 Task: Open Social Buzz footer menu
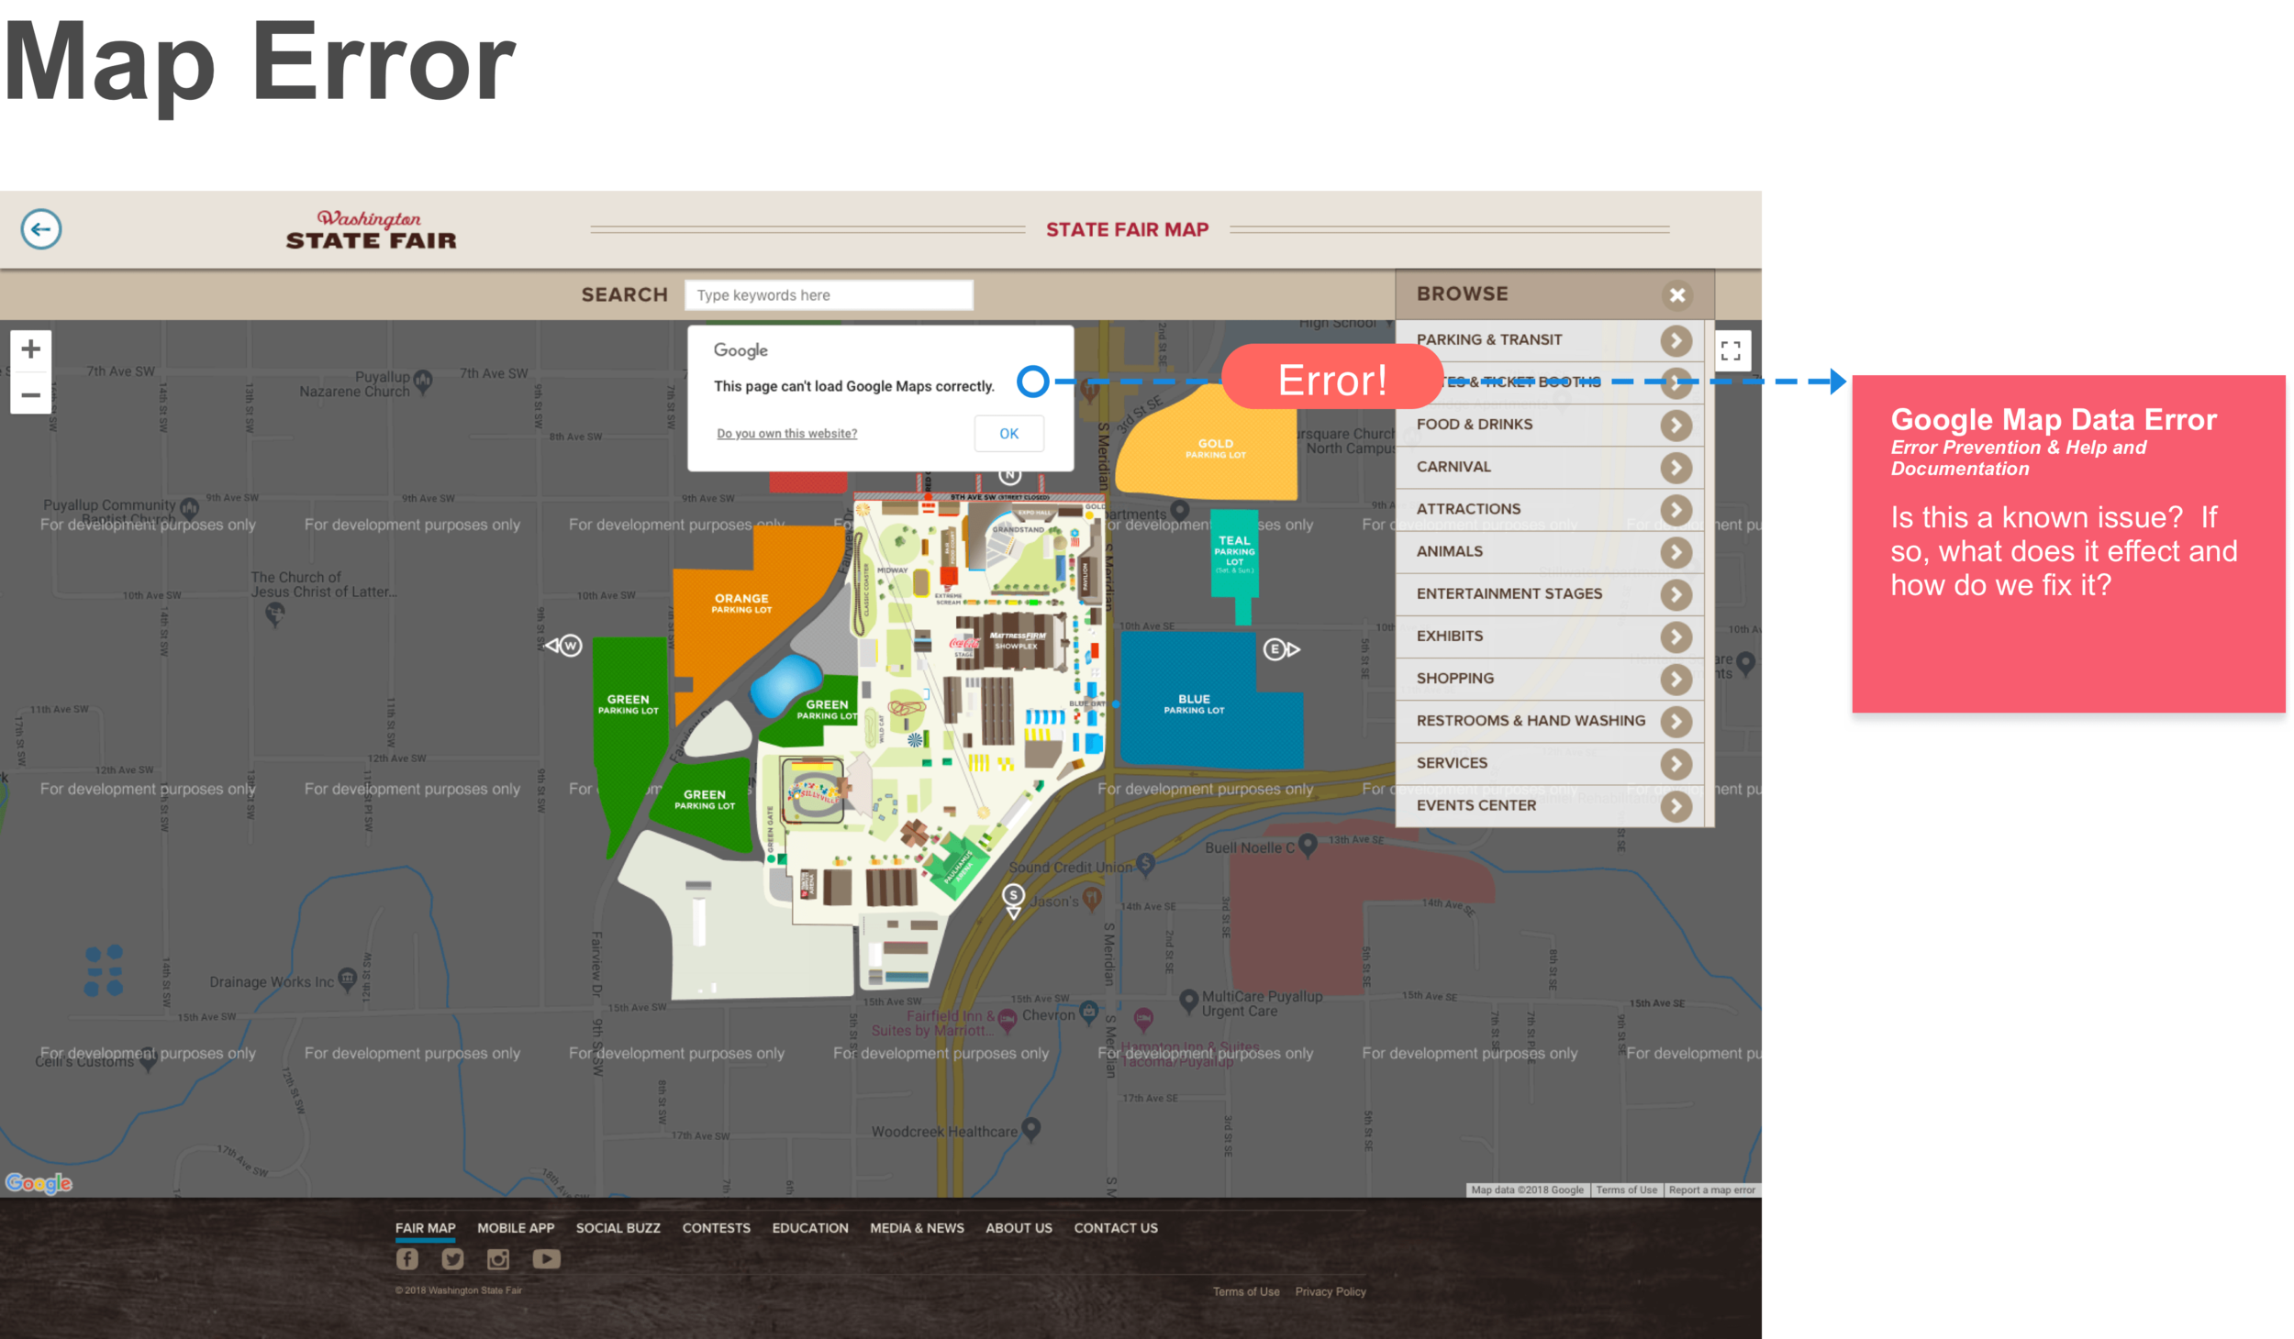pos(618,1228)
